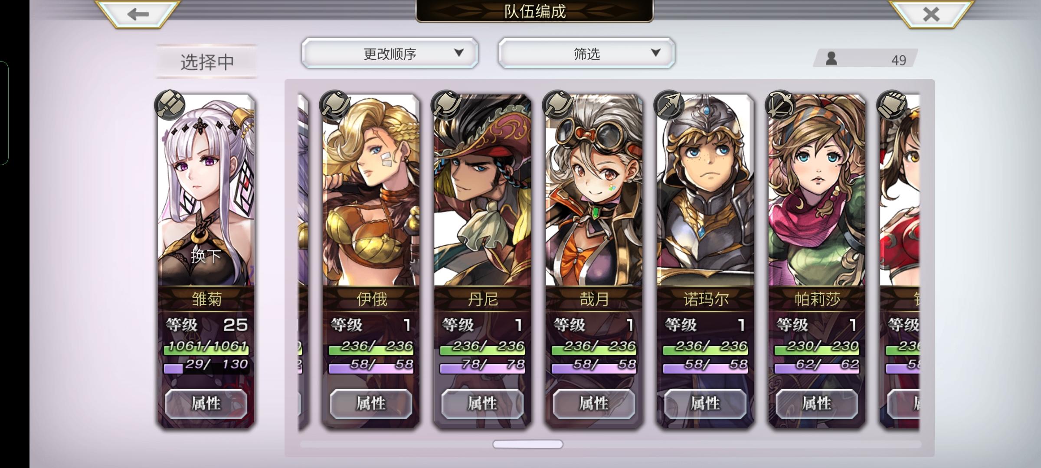Open 属性 for 伊俄
Screen dimensions: 1041x468
tap(371, 404)
